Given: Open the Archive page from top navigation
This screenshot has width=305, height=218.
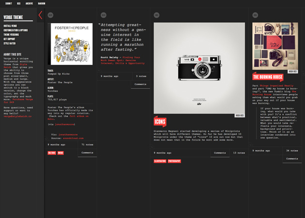Looking at the screenshot, I should point(29,3).
